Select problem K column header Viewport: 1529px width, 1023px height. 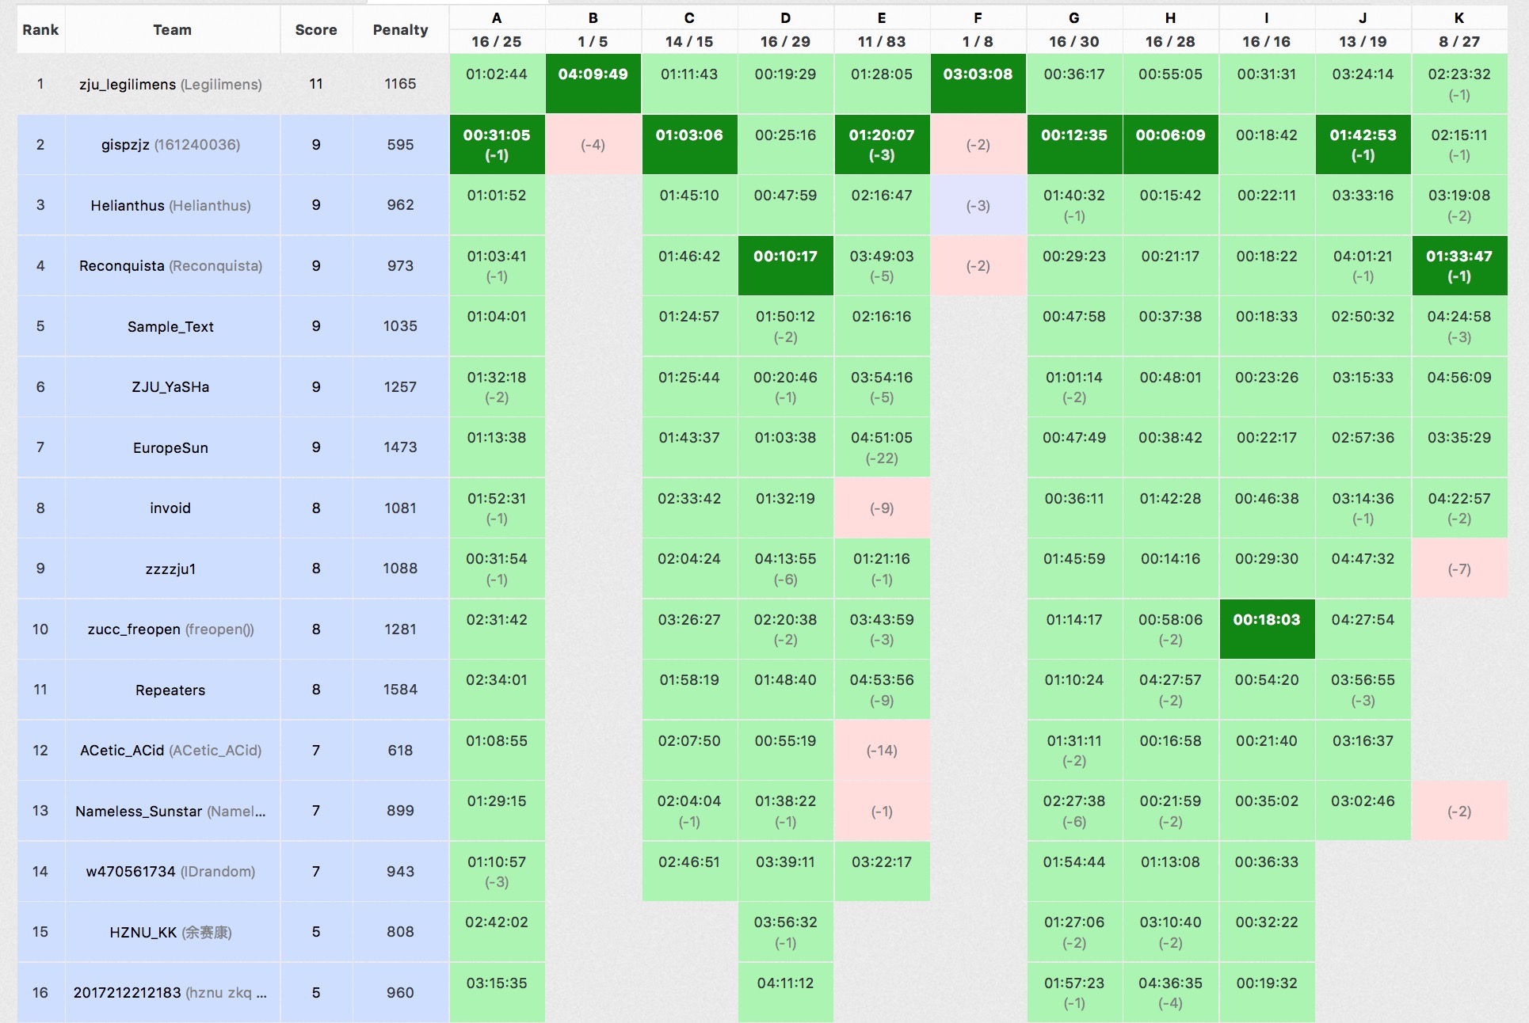1458,18
